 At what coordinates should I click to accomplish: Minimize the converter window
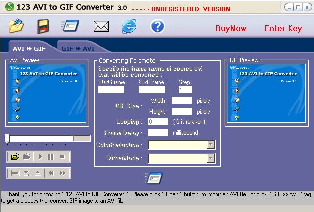click(290, 8)
